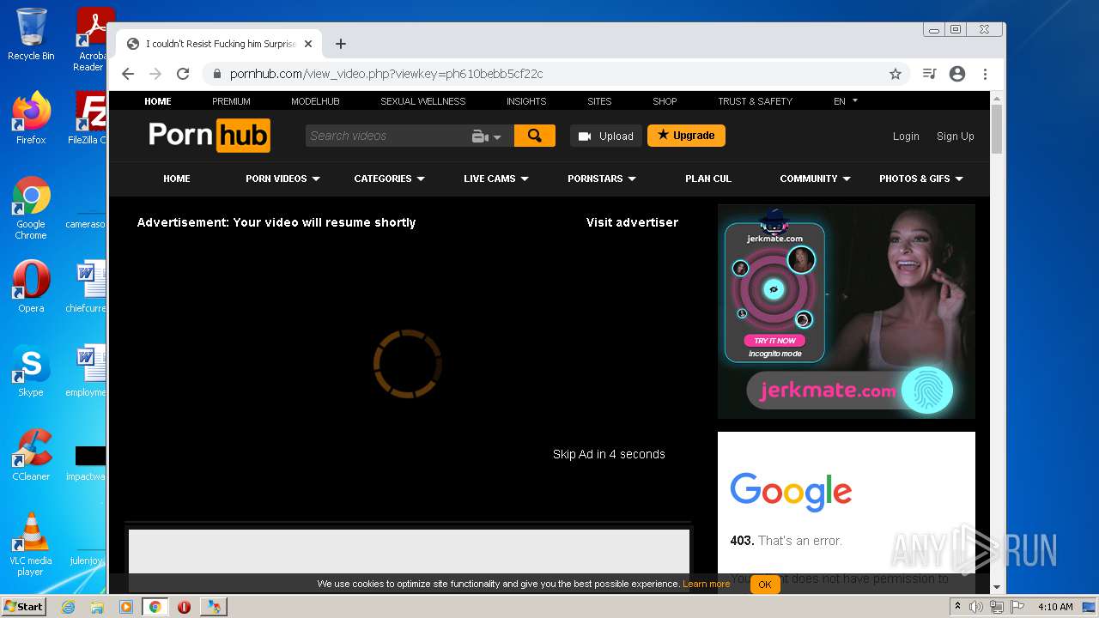
Task: Select HOME in the main navigation bar
Action: [x=177, y=179]
